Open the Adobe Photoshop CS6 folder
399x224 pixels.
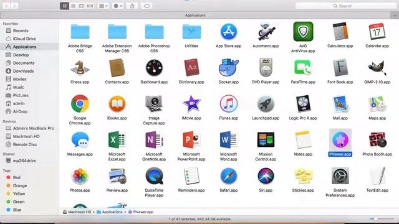[154, 32]
